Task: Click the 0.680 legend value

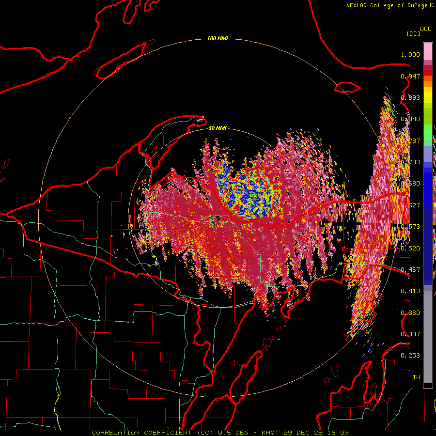Action: (410, 184)
